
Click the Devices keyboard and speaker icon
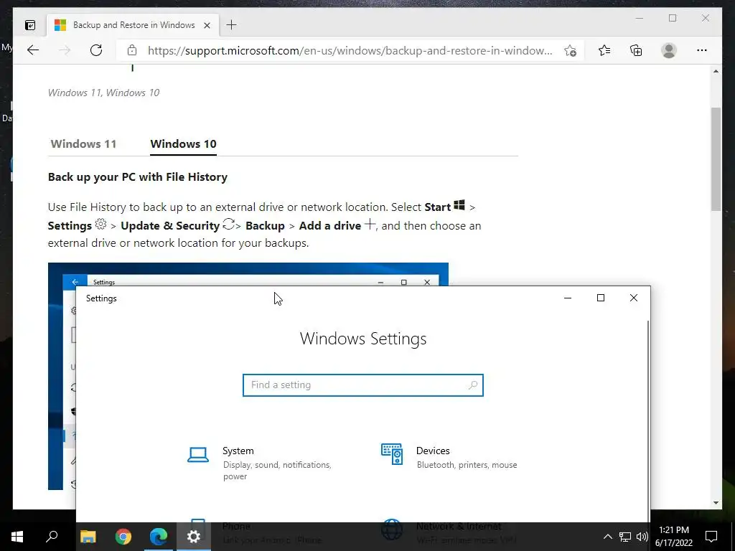tap(392, 454)
